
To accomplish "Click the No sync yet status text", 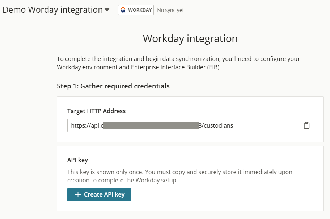I will point(170,10).
